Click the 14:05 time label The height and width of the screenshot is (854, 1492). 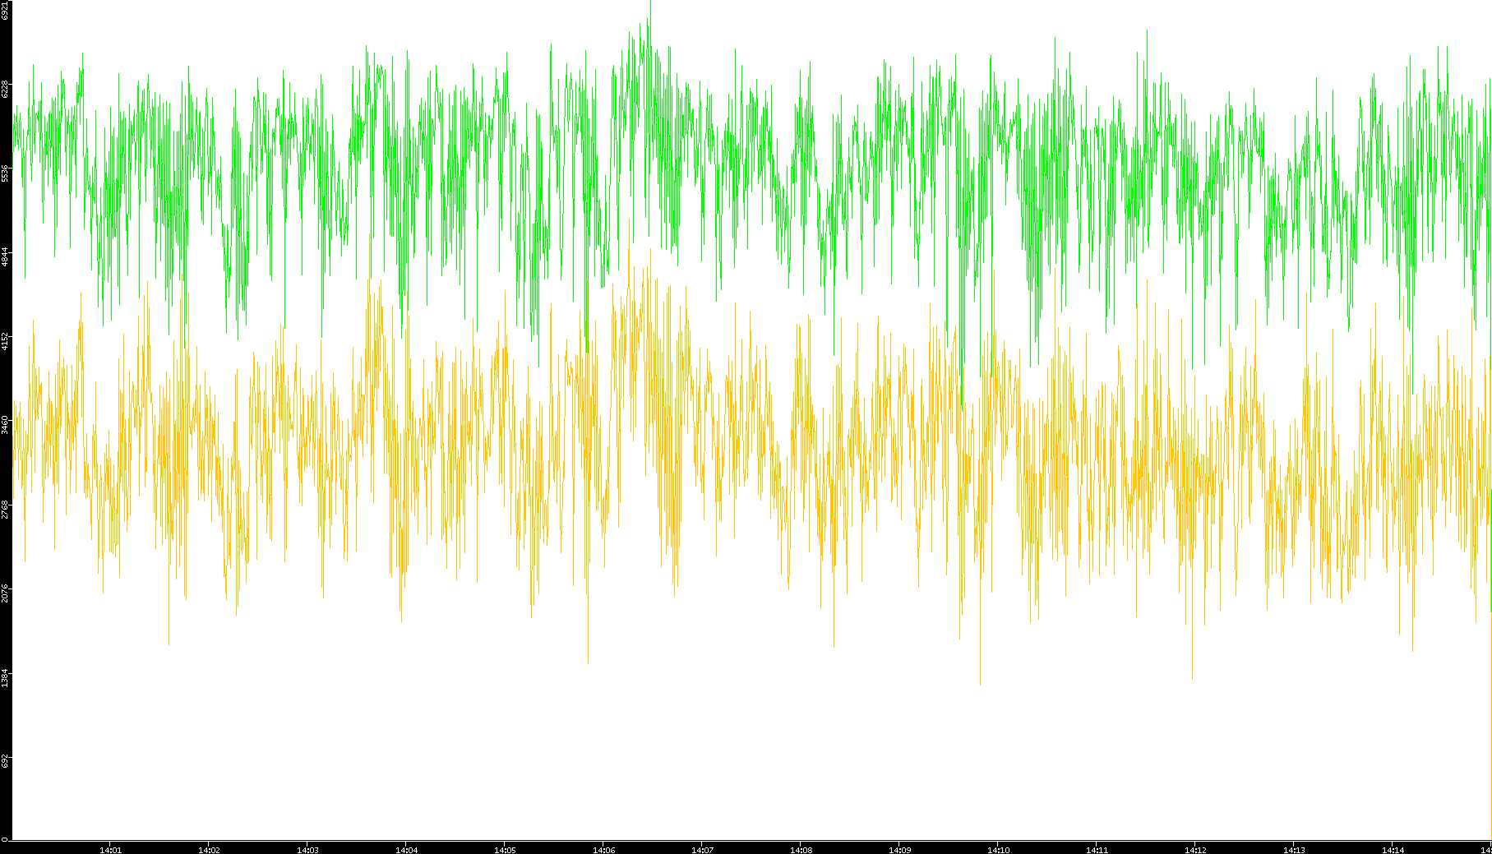(x=505, y=850)
